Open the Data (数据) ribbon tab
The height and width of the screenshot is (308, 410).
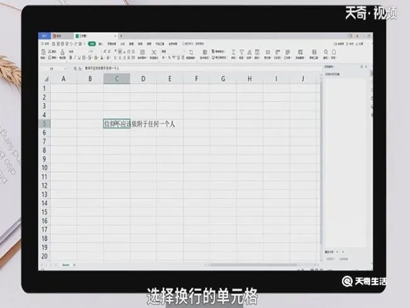tap(132, 44)
